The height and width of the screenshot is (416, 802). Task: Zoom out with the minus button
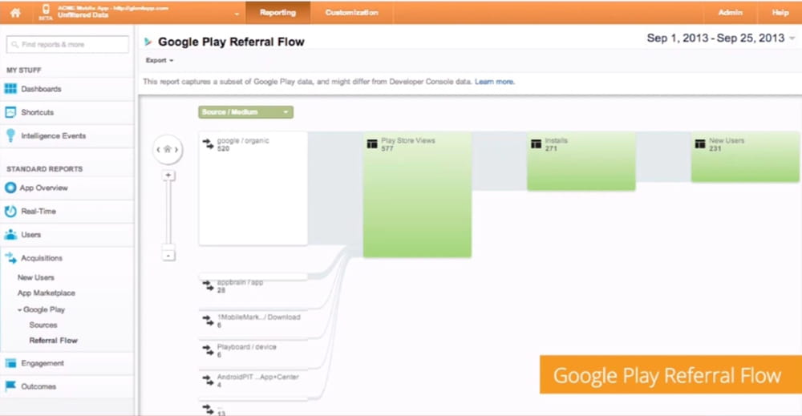coord(168,255)
